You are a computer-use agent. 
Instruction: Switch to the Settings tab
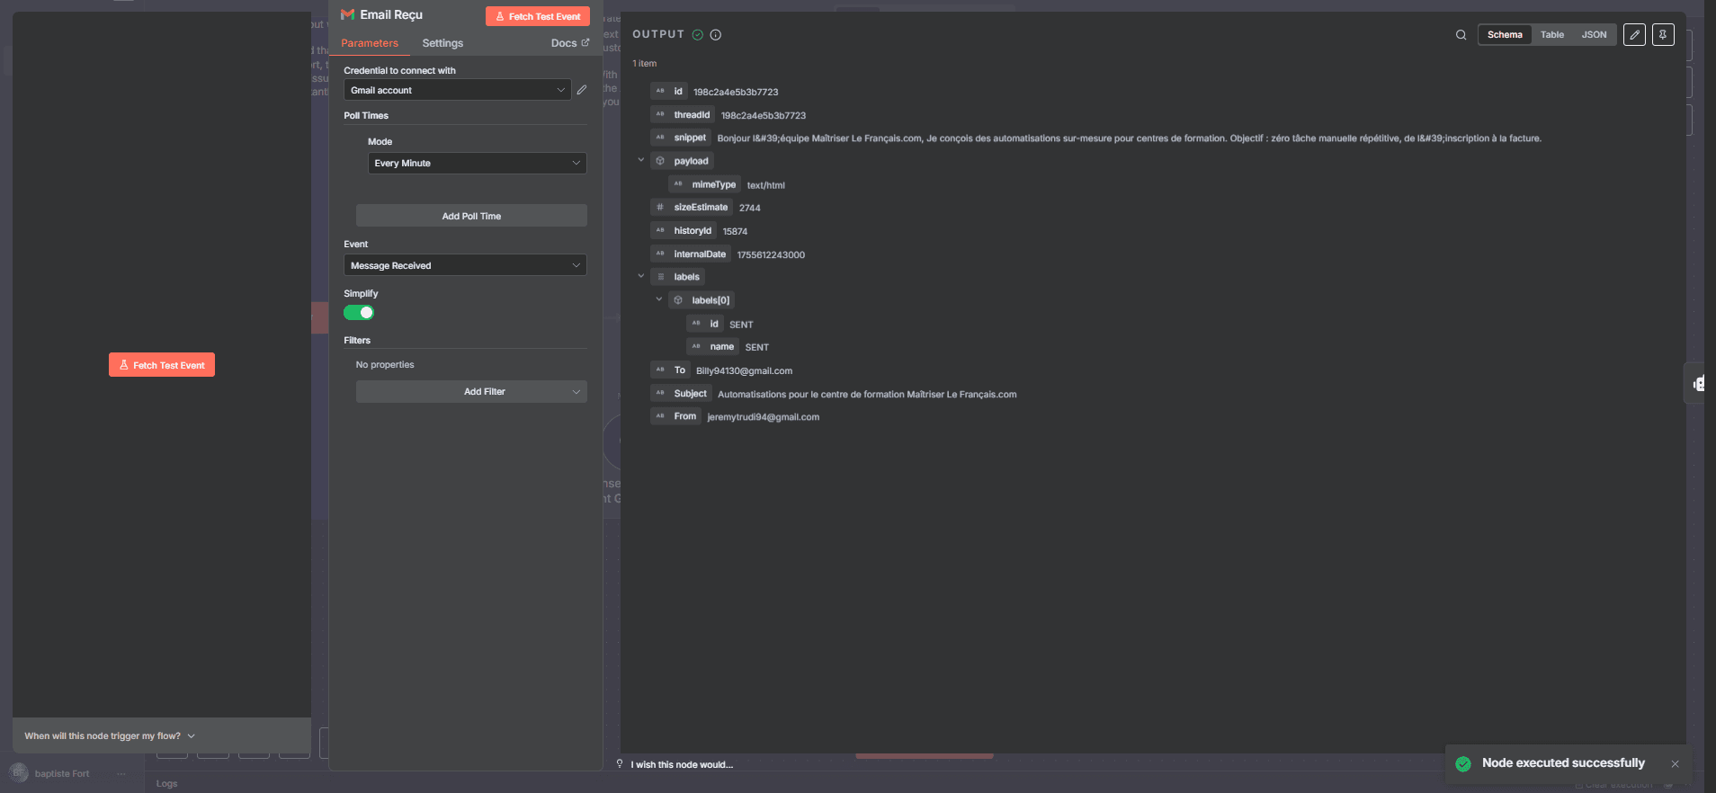(442, 43)
